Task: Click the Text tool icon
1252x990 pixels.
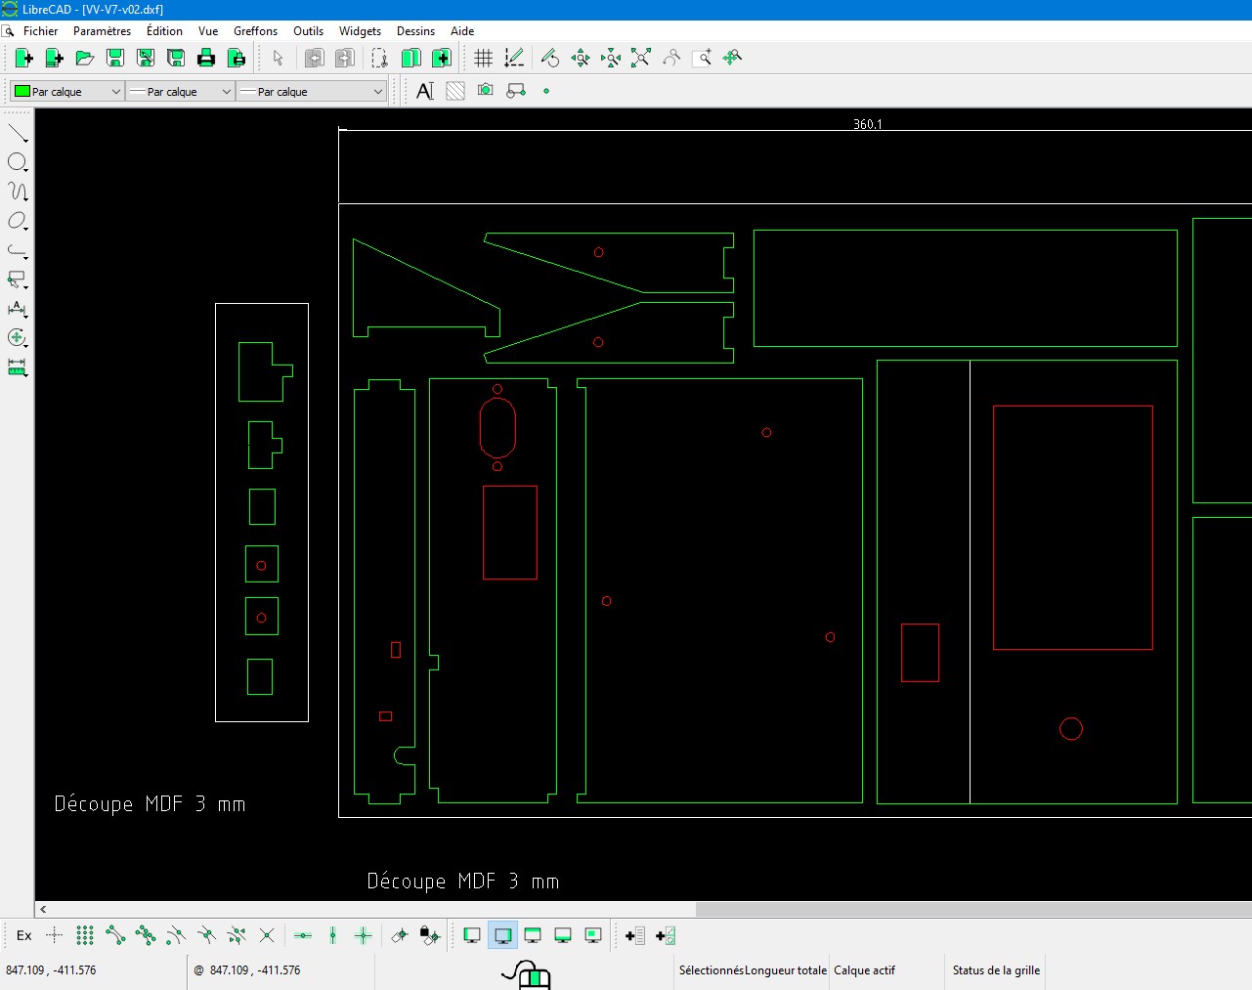Action: 425,91
